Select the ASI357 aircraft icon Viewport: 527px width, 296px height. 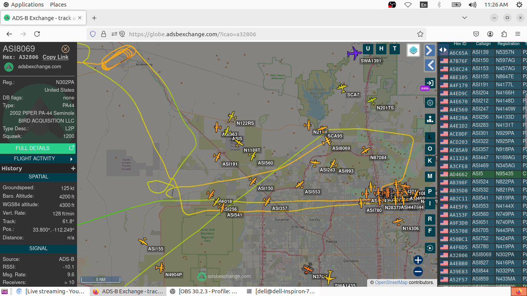[267, 201]
